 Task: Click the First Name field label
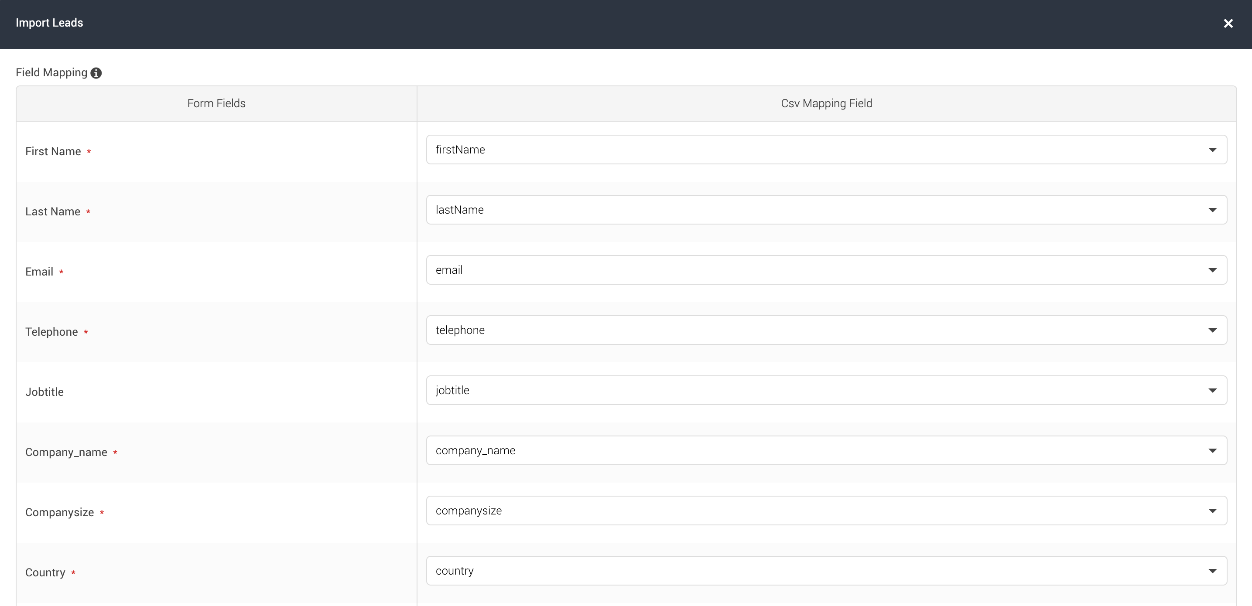click(x=52, y=151)
